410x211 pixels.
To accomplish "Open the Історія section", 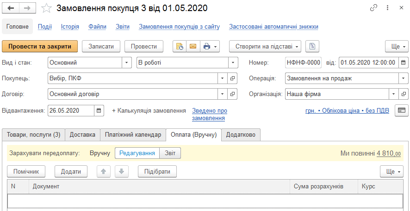I will (x=70, y=27).
